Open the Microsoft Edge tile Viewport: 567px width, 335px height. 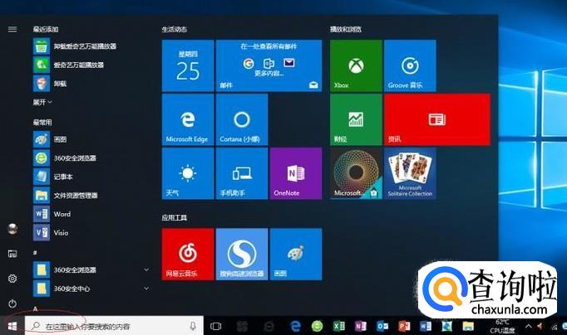pyautogui.click(x=187, y=119)
